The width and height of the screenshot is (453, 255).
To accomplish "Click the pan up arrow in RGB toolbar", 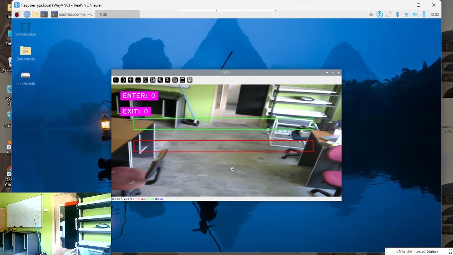I will [x=131, y=80].
